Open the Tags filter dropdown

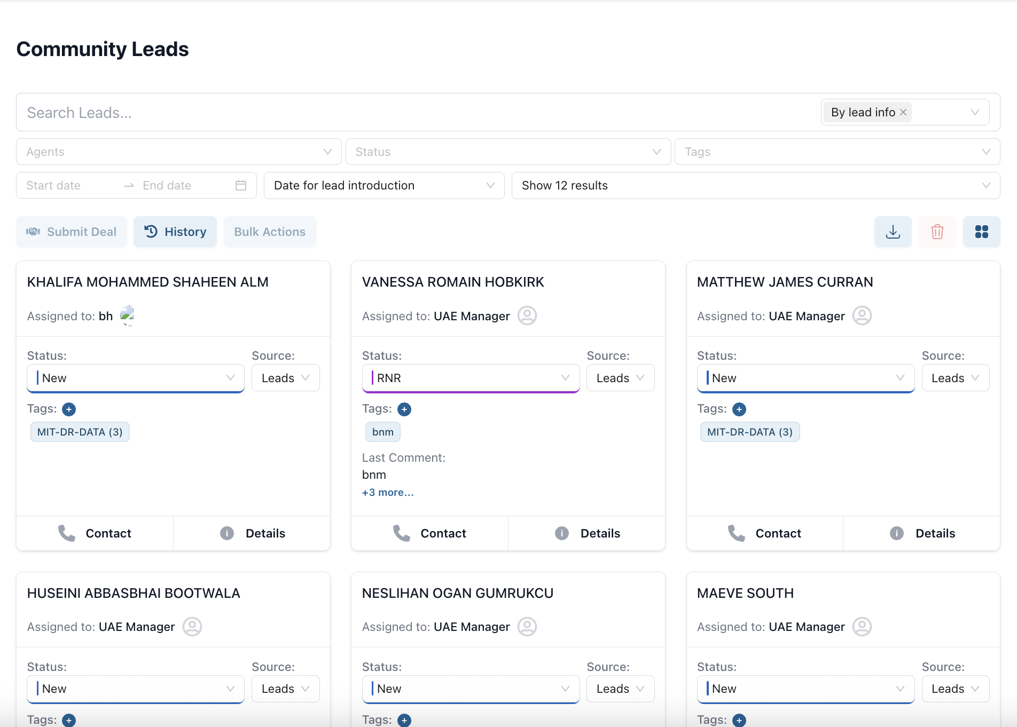(836, 152)
